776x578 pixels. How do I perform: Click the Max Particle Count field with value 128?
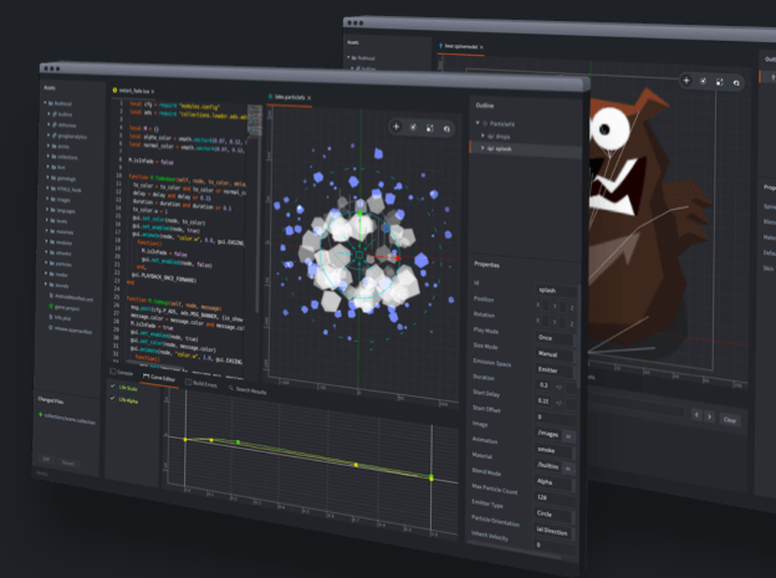click(554, 498)
